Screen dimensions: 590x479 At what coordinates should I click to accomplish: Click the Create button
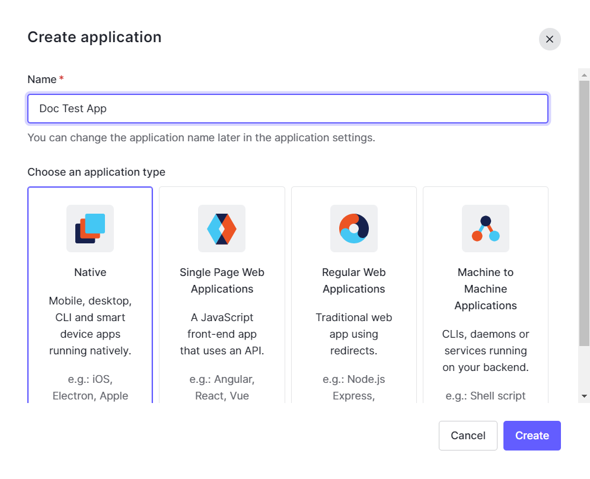531,435
